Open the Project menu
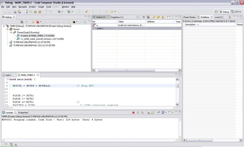 pos(32,7)
